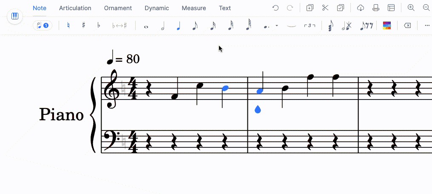Open the dotted note dropdown arrow
The width and height of the screenshot is (432, 194).
coord(277,26)
